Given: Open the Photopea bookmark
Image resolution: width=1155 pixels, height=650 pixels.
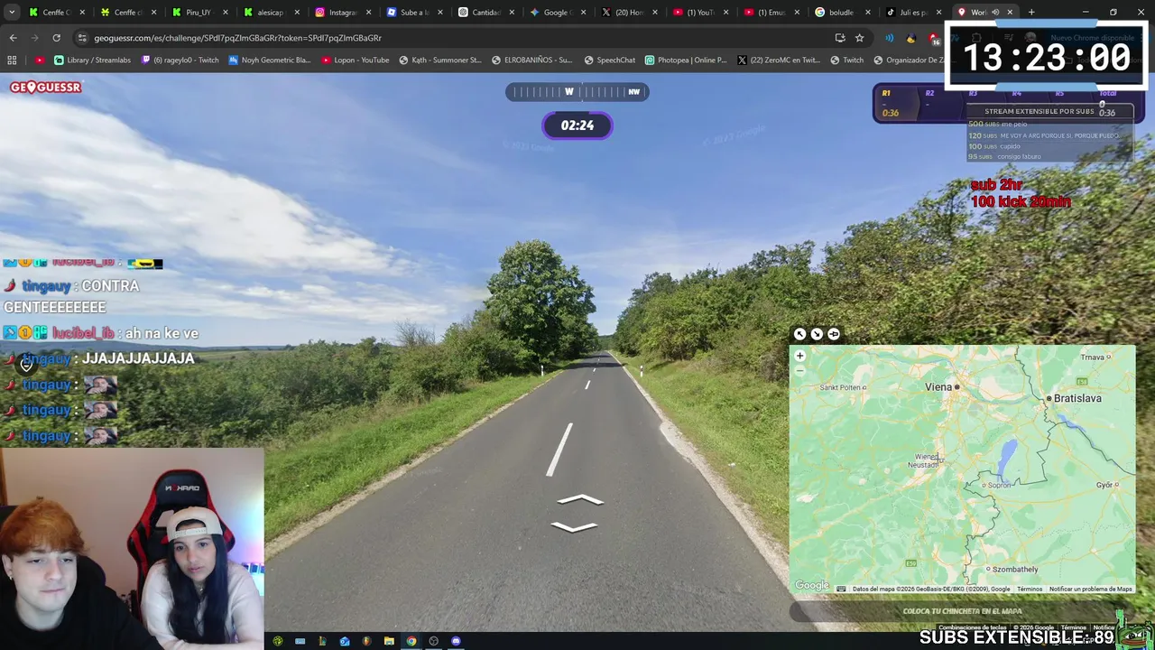Looking at the screenshot, I should [686, 60].
